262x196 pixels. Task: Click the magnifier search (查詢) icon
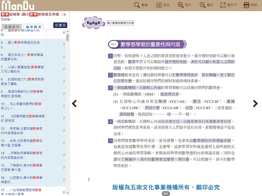click(x=137, y=5)
